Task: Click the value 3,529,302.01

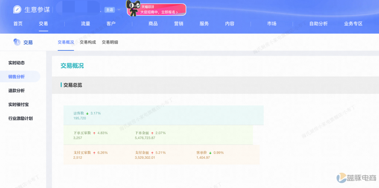Action: point(145,158)
